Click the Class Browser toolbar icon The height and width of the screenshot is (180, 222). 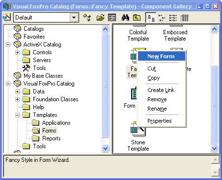pyautogui.click(x=87, y=17)
